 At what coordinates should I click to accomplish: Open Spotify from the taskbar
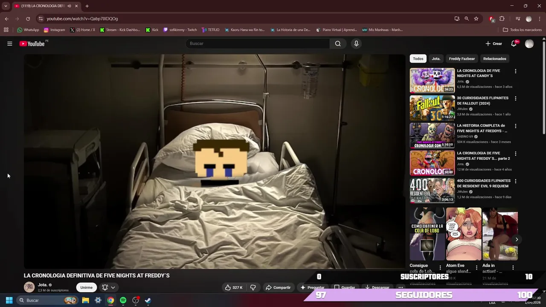(123, 300)
